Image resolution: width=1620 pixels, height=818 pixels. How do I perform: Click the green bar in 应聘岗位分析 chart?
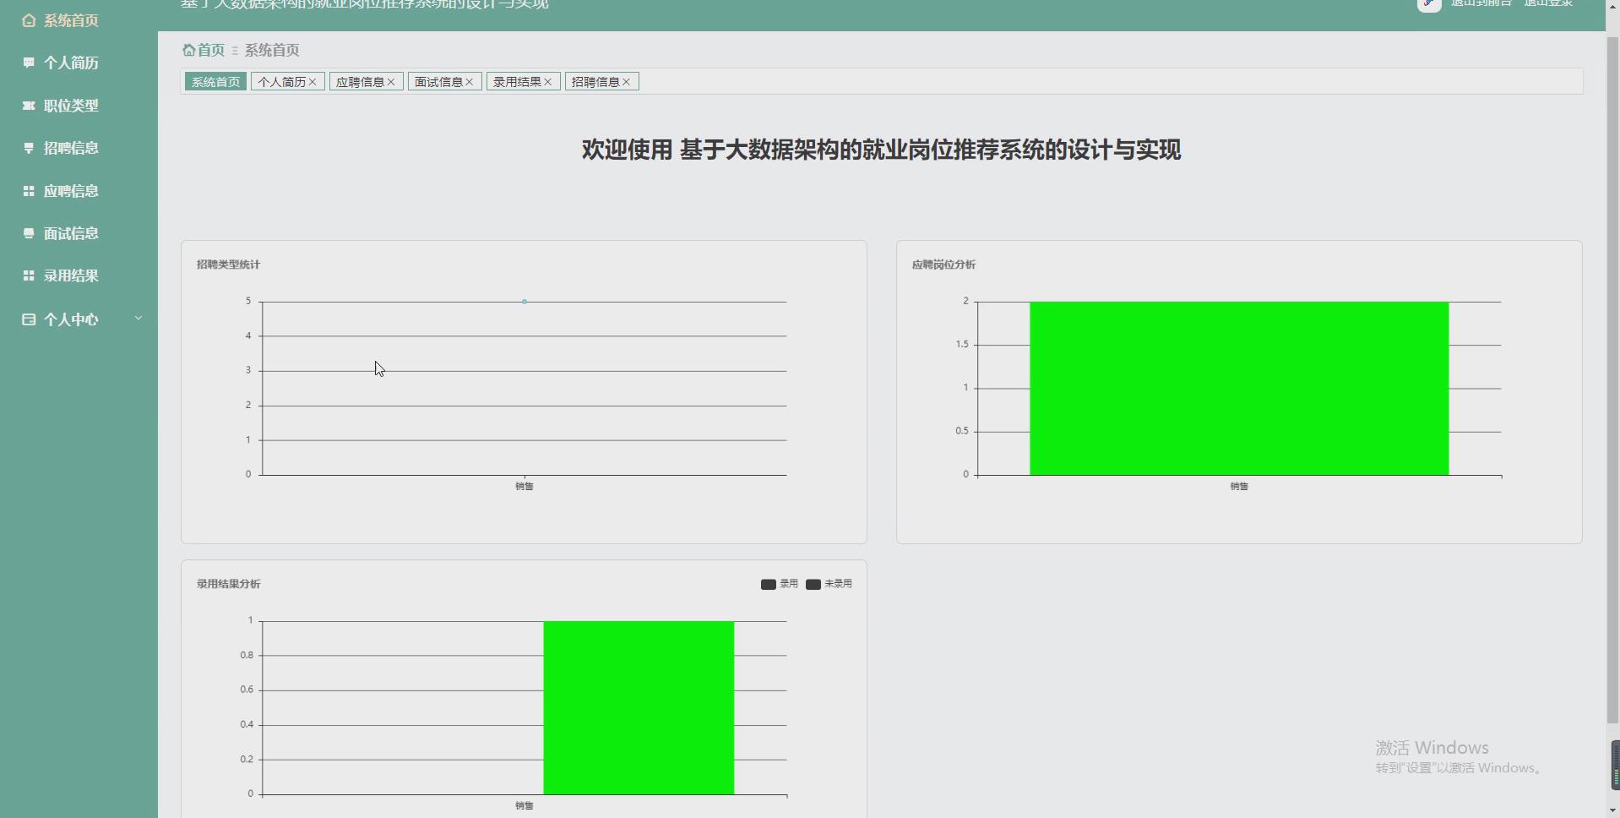pyautogui.click(x=1239, y=389)
